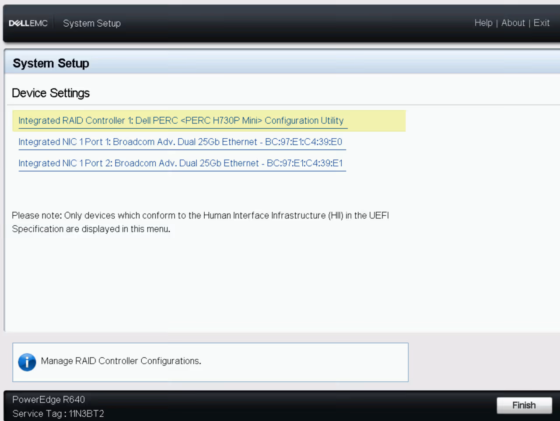Click the blue information icon
Viewport: 560px width, 421px height.
click(x=27, y=362)
